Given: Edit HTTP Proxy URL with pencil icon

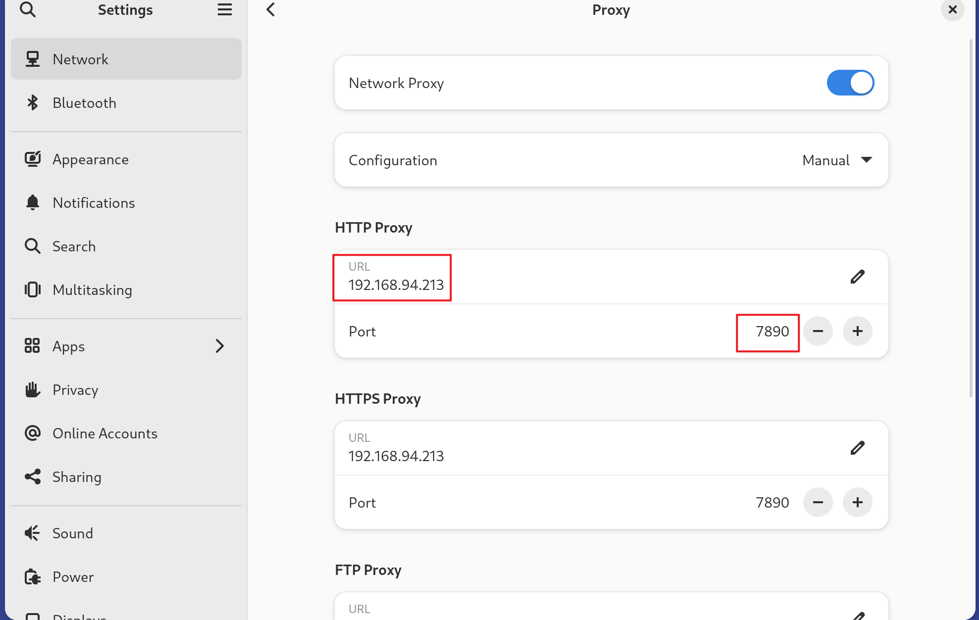Looking at the screenshot, I should coord(857,277).
